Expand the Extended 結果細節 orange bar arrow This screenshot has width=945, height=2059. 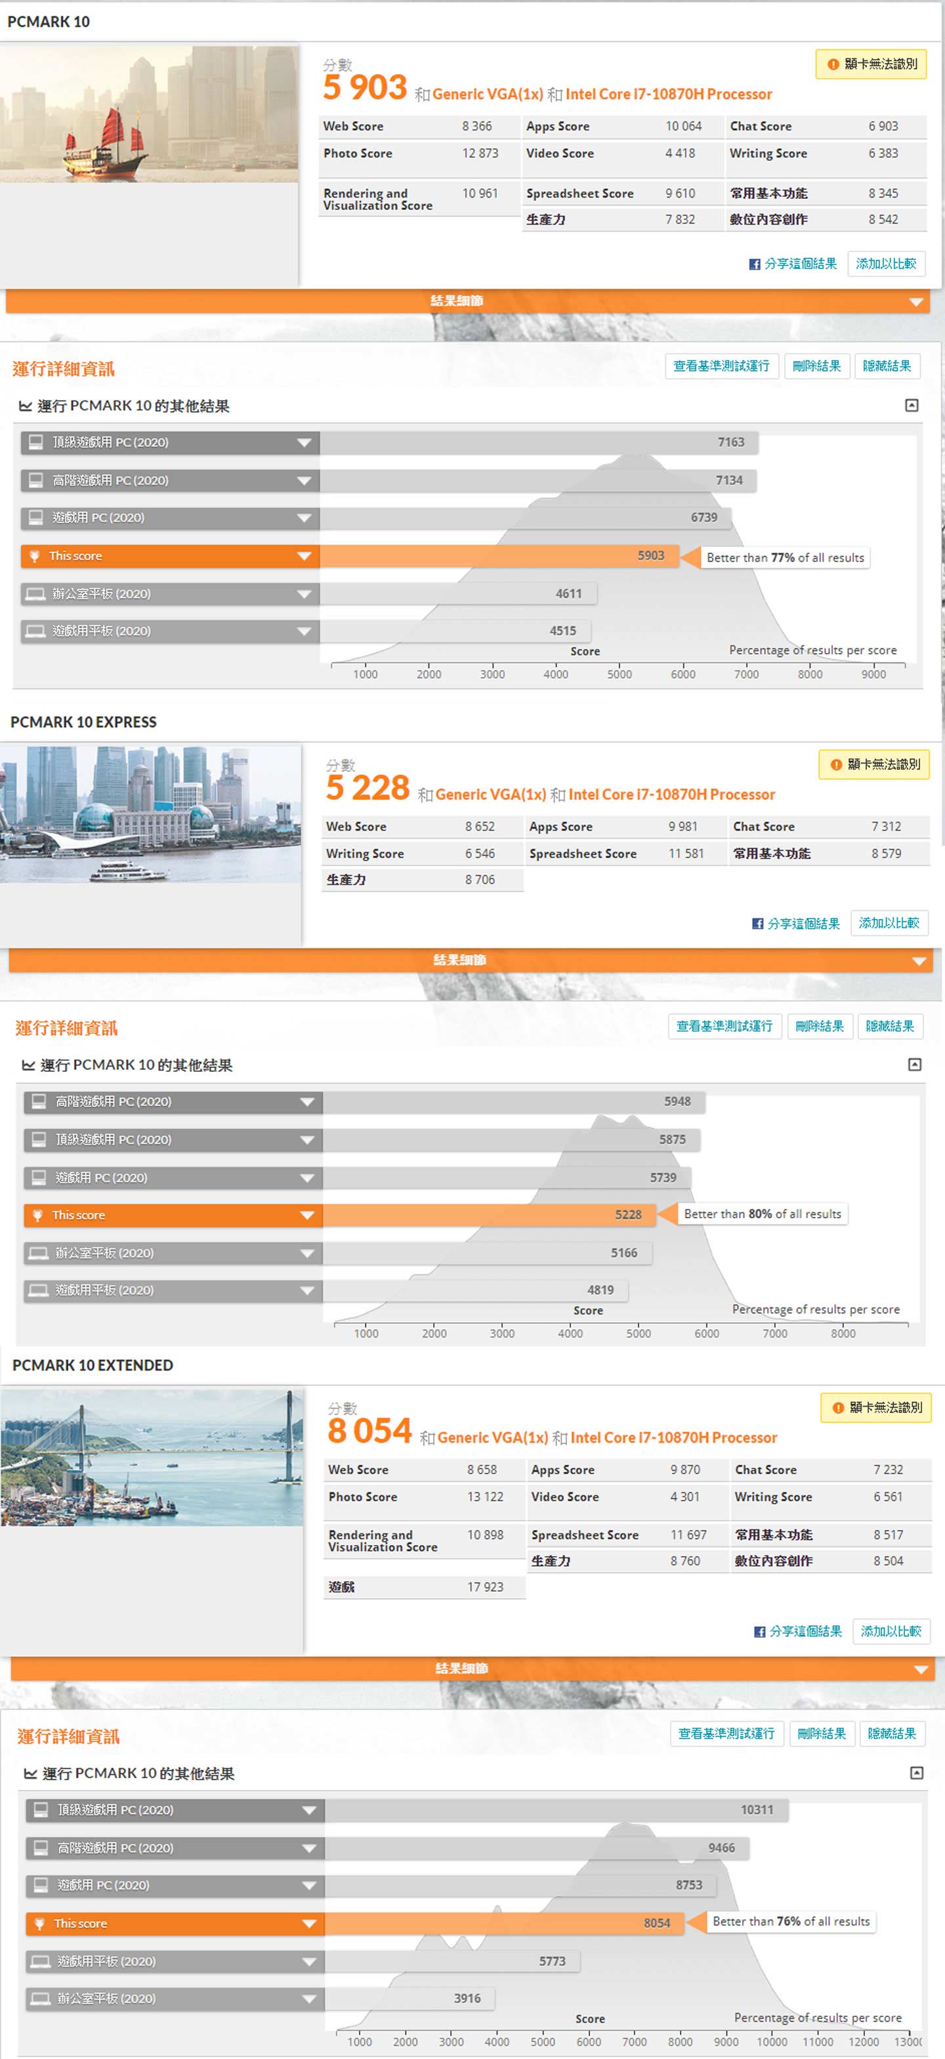(922, 1669)
